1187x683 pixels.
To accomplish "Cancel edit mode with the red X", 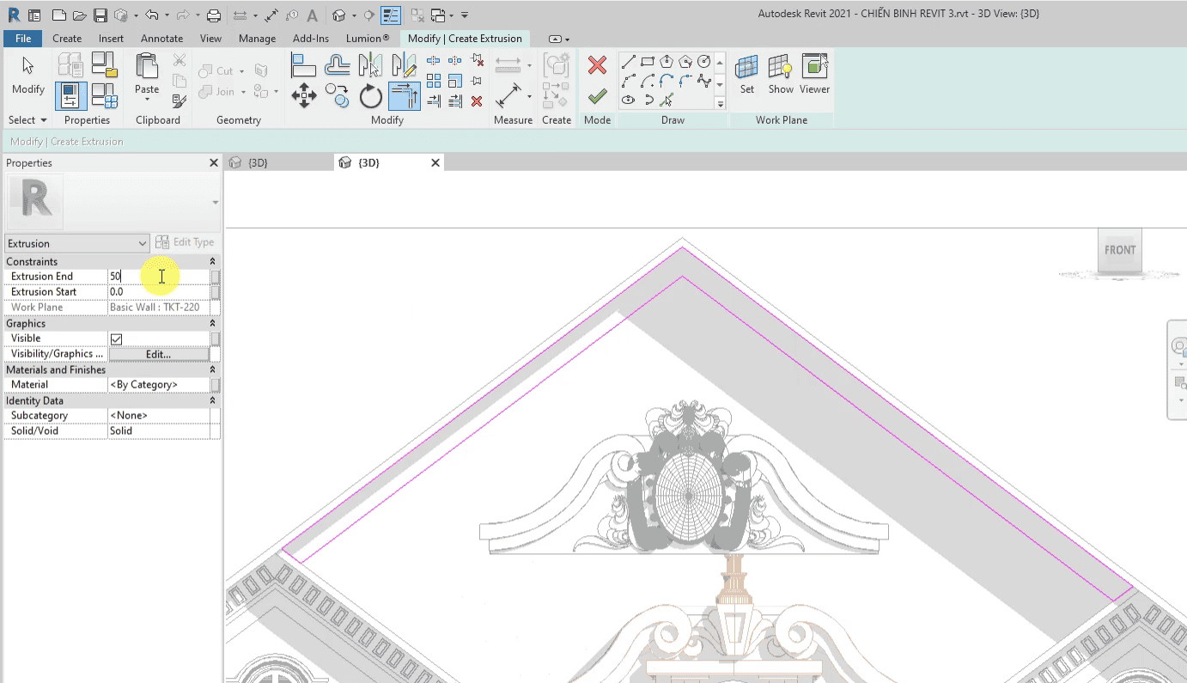I will [598, 65].
